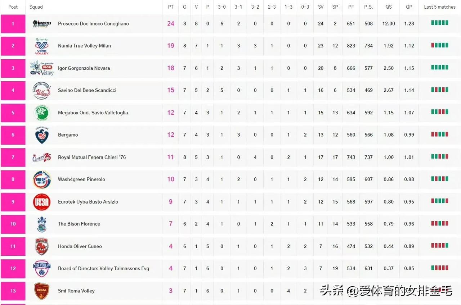
Task: Select Talmassons' P.S. value 631
Action: 368,268
